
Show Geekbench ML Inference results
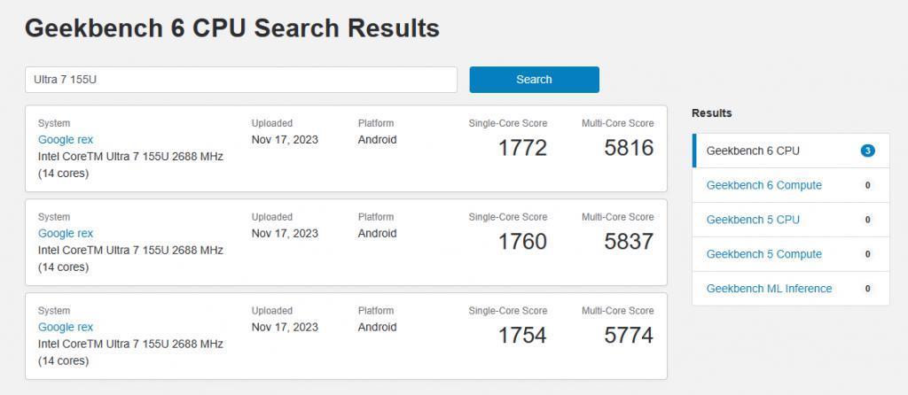click(x=769, y=289)
